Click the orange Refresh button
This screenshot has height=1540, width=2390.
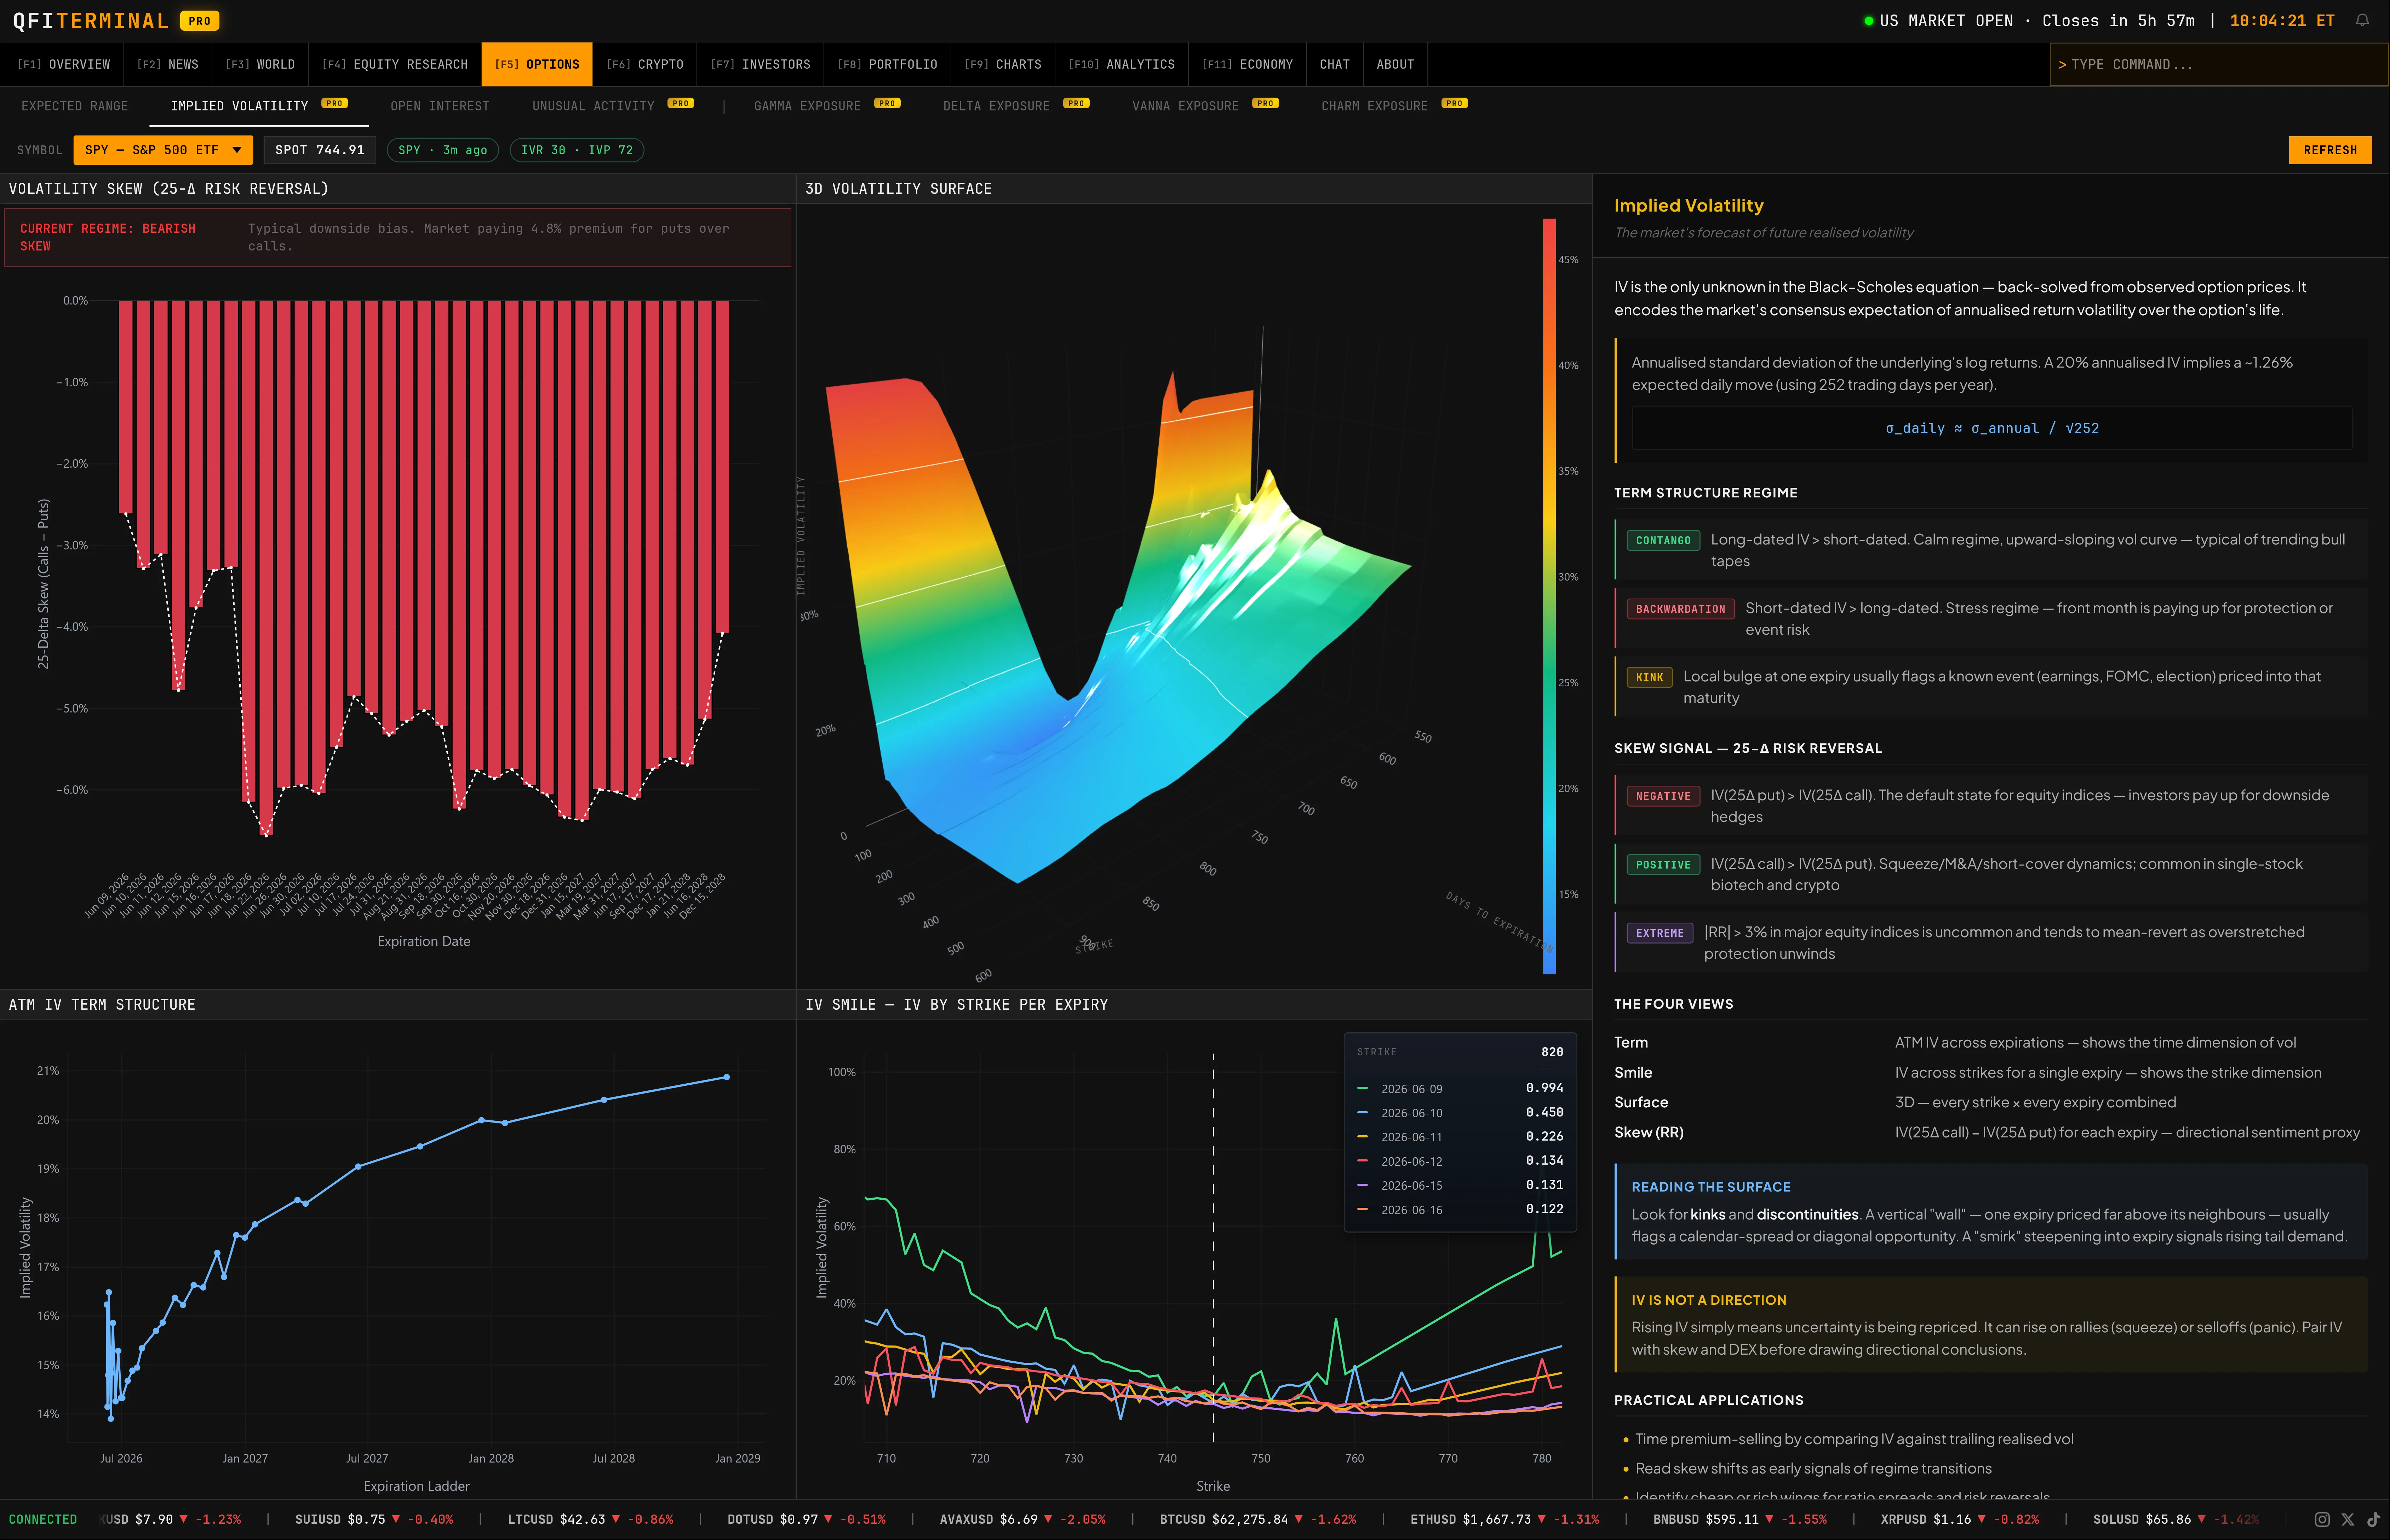(2330, 150)
